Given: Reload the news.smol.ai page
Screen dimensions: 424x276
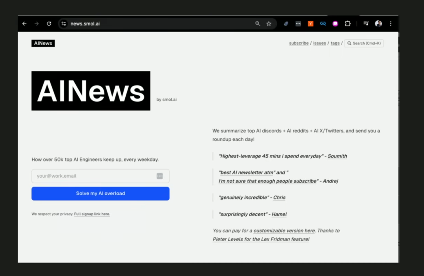Looking at the screenshot, I should (49, 24).
